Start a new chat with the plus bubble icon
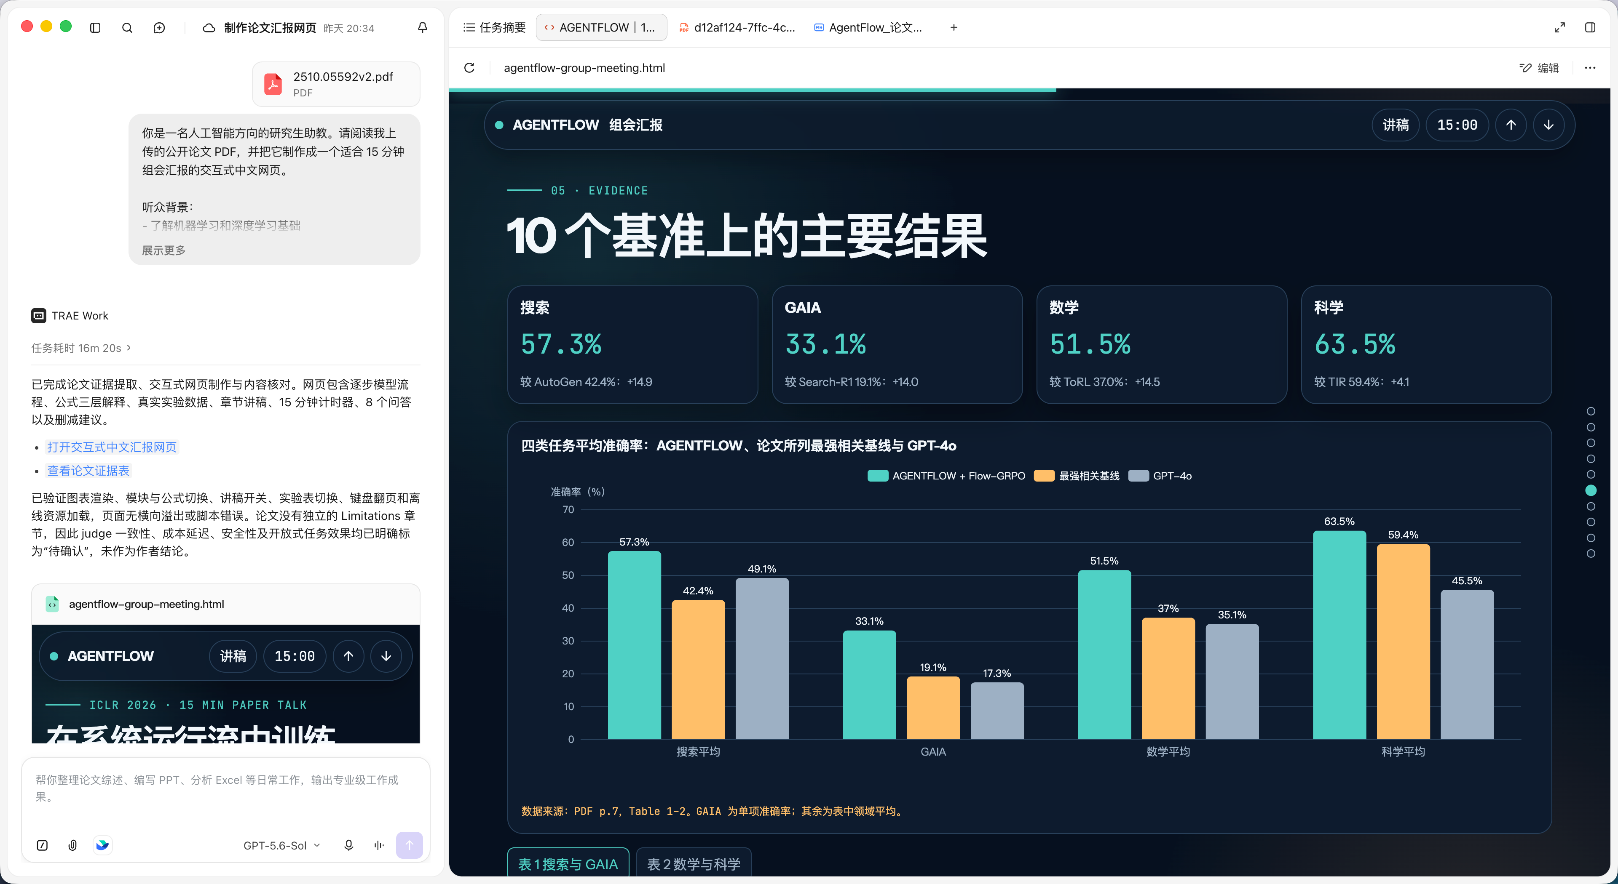1618x884 pixels. click(x=160, y=28)
